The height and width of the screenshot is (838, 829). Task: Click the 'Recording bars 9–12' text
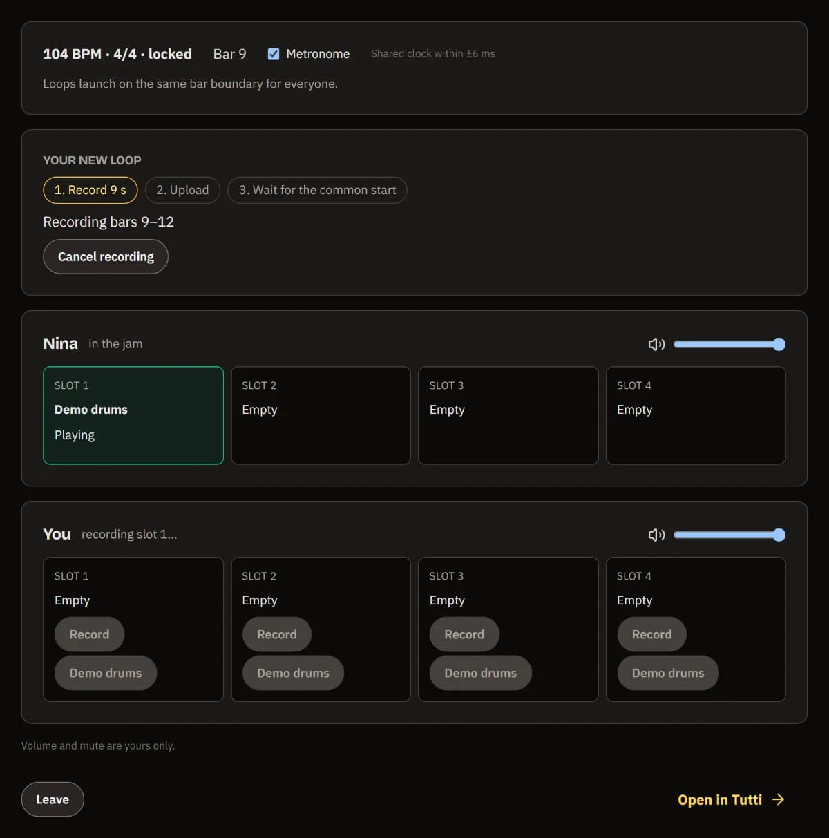pyautogui.click(x=108, y=222)
